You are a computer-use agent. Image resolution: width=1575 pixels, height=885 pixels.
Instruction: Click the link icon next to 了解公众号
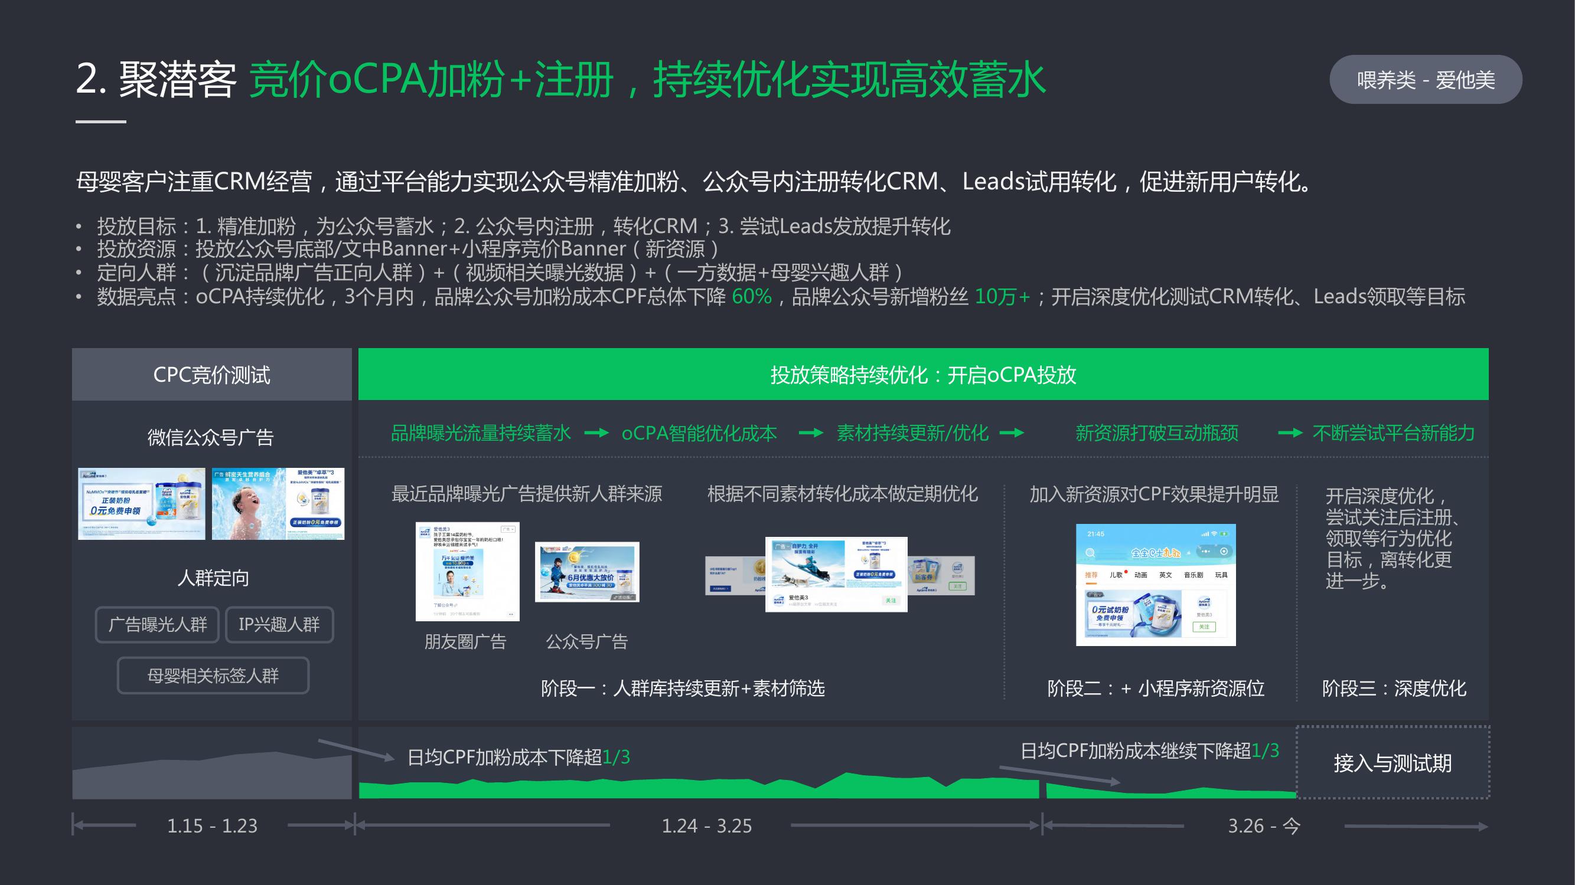pyautogui.click(x=456, y=606)
